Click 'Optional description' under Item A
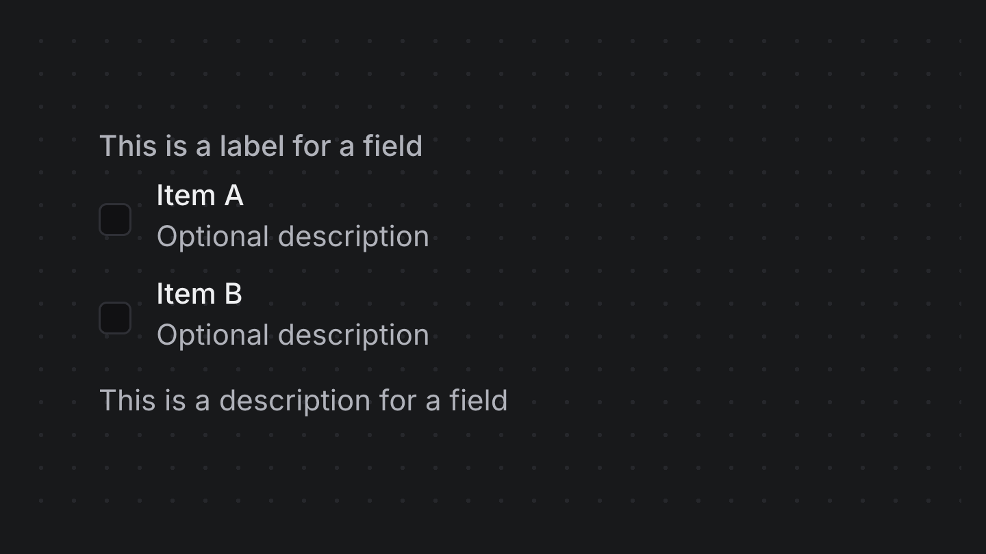This screenshot has width=986, height=554. pos(293,236)
